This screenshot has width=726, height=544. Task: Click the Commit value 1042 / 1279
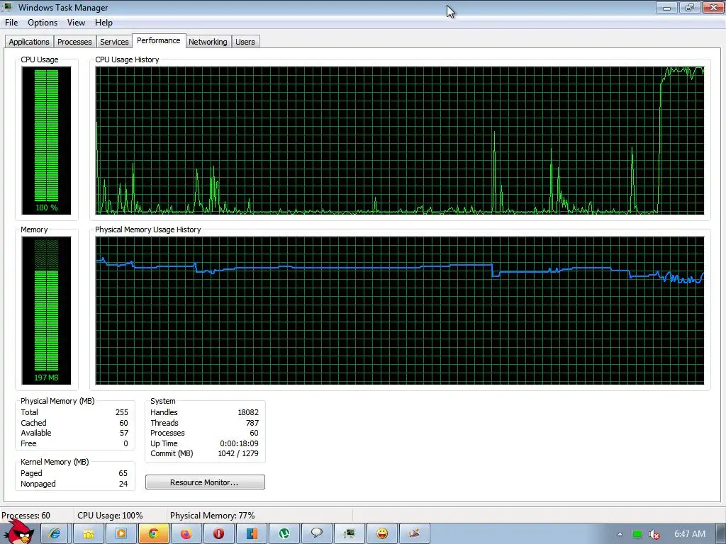point(238,454)
